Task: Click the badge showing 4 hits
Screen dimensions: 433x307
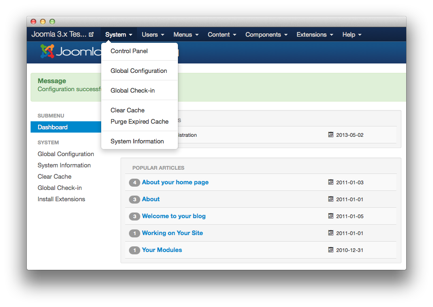Action: pos(135,182)
